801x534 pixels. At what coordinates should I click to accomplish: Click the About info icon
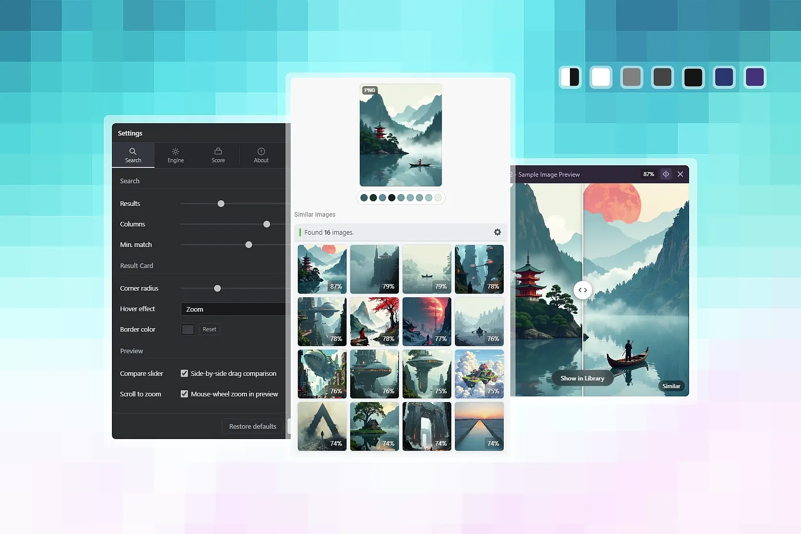click(x=261, y=151)
